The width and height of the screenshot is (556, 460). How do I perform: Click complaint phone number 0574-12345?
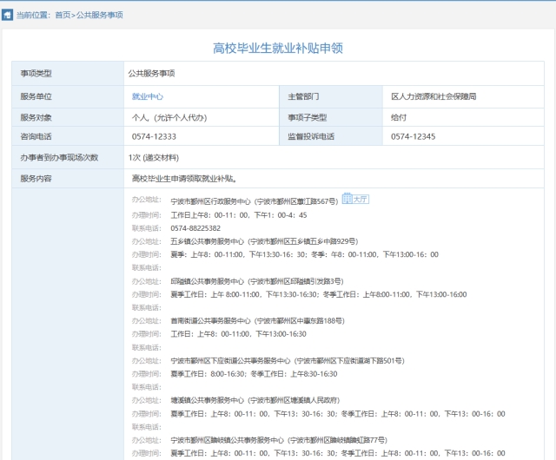tap(413, 137)
